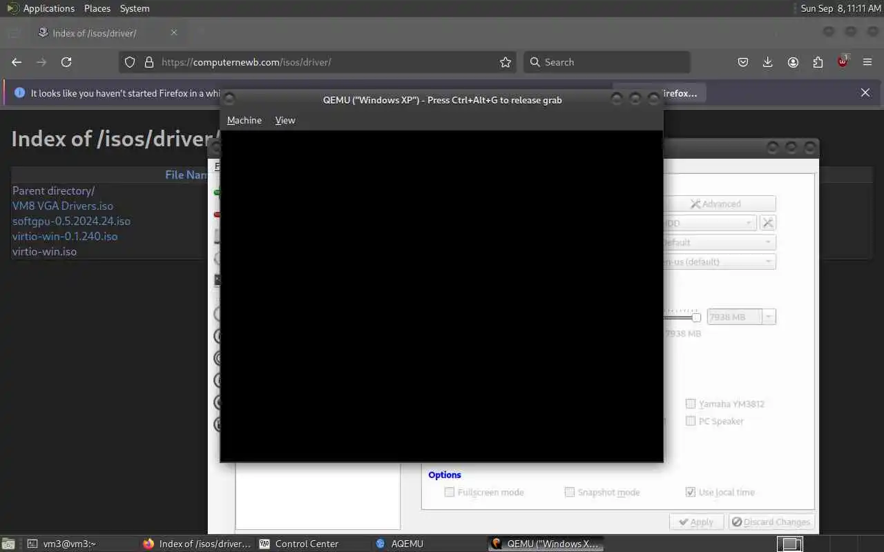Reload the page in Firefox
Viewport: 884px width, 552px height.
pos(66,62)
